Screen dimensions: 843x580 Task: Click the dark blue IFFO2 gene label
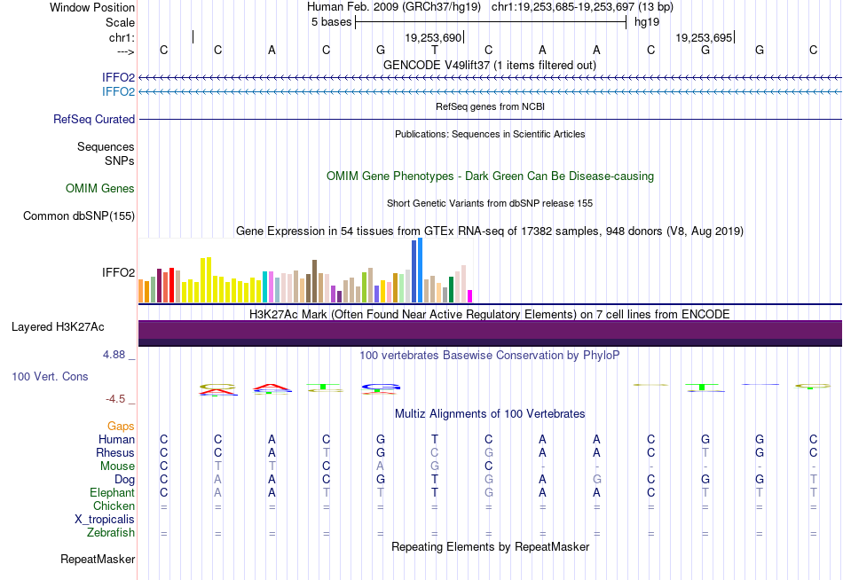click(118, 77)
